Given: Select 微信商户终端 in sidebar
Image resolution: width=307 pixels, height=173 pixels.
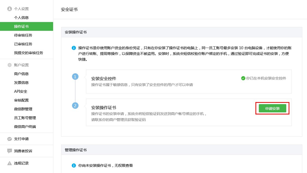Looking at the screenshot, I should (25, 127).
